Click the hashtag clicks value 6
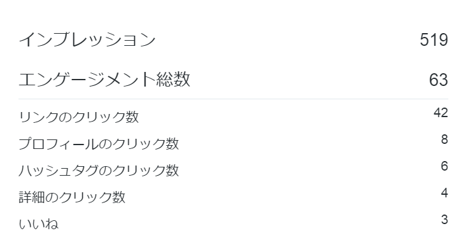The height and width of the screenshot is (240, 470). (445, 166)
